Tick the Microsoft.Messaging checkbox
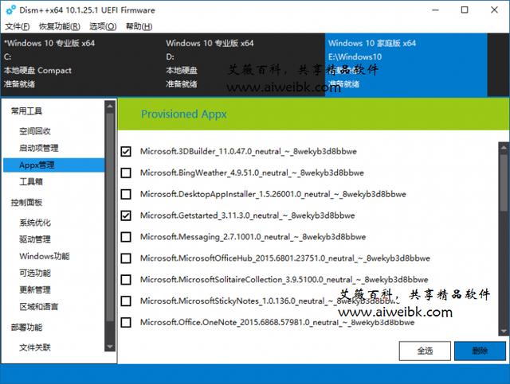The image size is (510, 384). pyautogui.click(x=126, y=237)
